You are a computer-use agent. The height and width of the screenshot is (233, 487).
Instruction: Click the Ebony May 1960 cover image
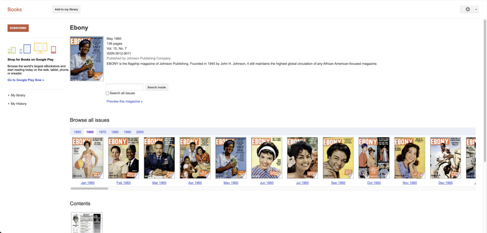(x=87, y=59)
